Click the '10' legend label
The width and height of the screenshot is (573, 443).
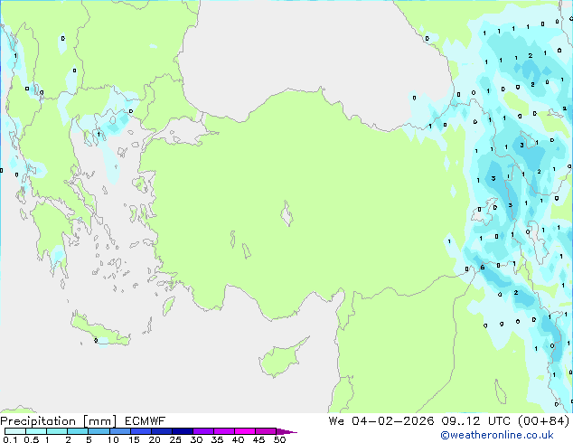[113, 439]
